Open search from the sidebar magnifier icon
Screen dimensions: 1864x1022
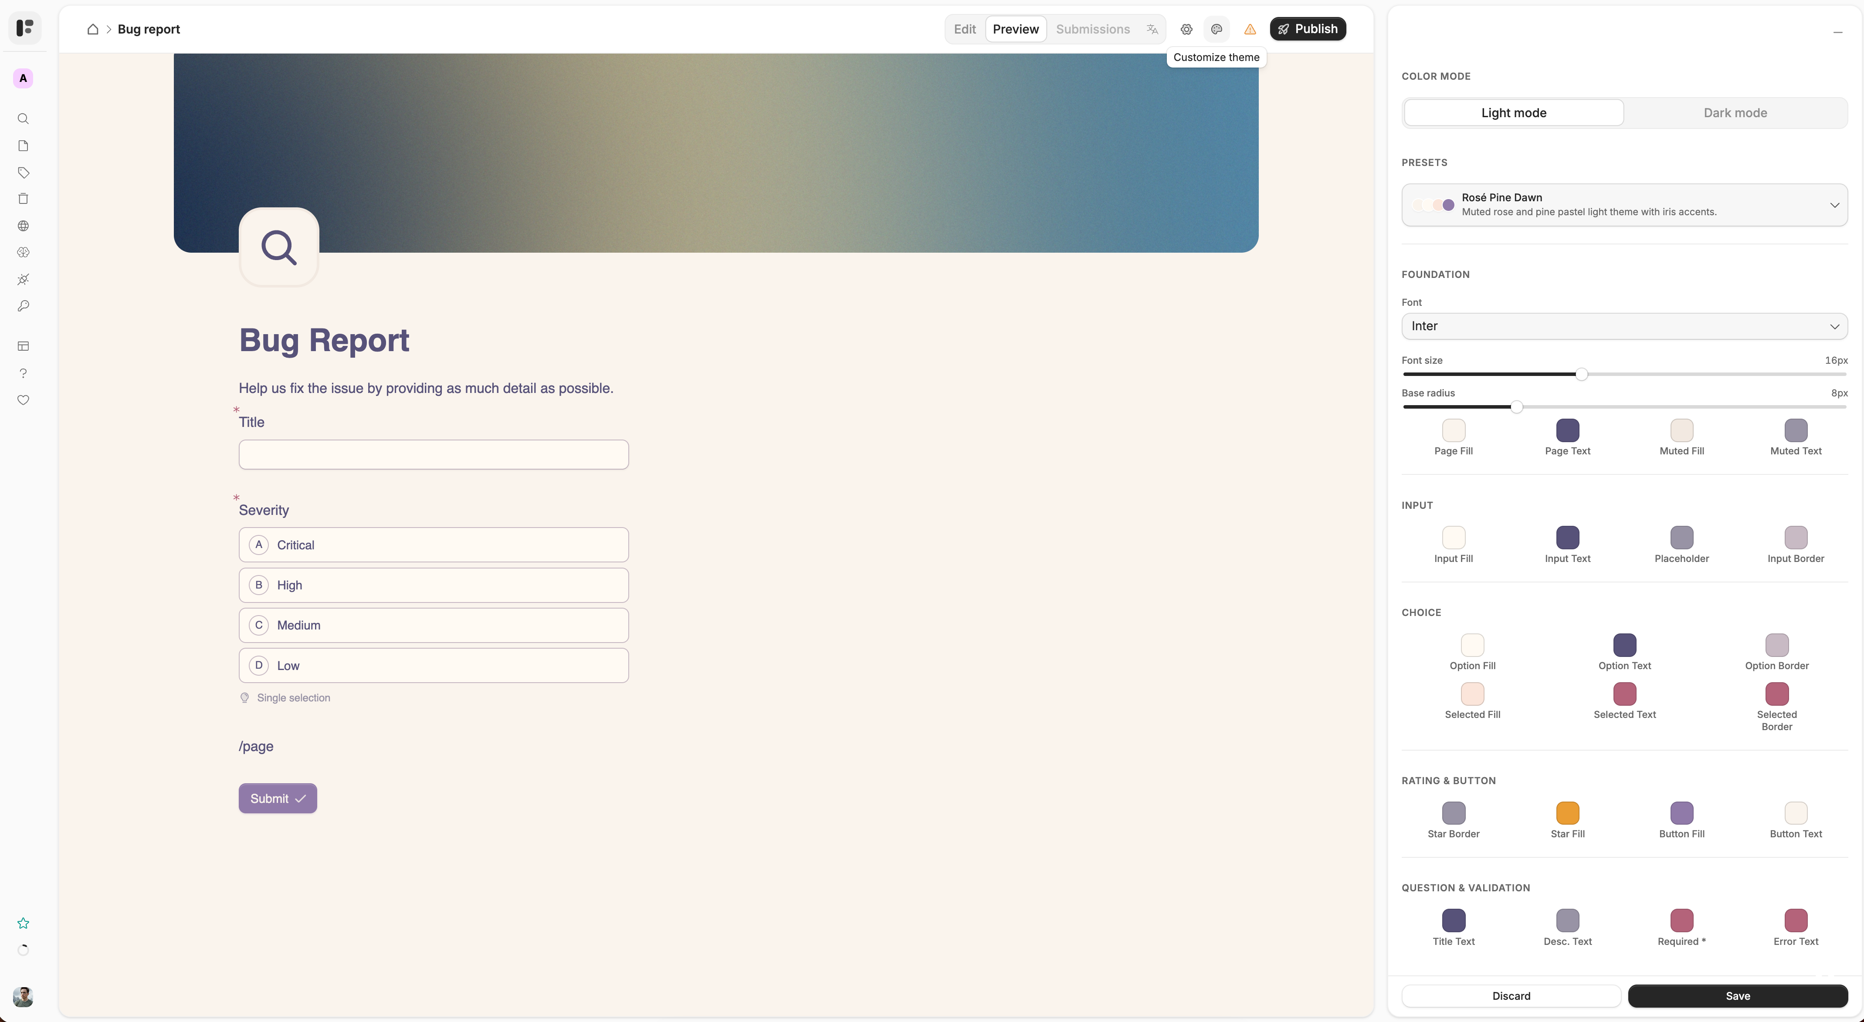point(23,118)
